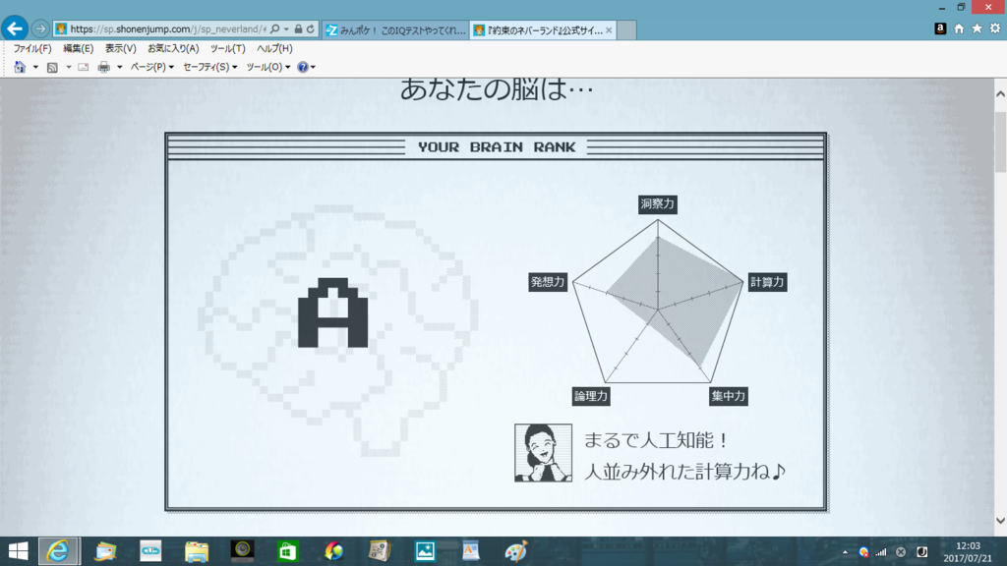Click the Amazon icon at top right
This screenshot has height=566, width=1007.
pyautogui.click(x=941, y=29)
